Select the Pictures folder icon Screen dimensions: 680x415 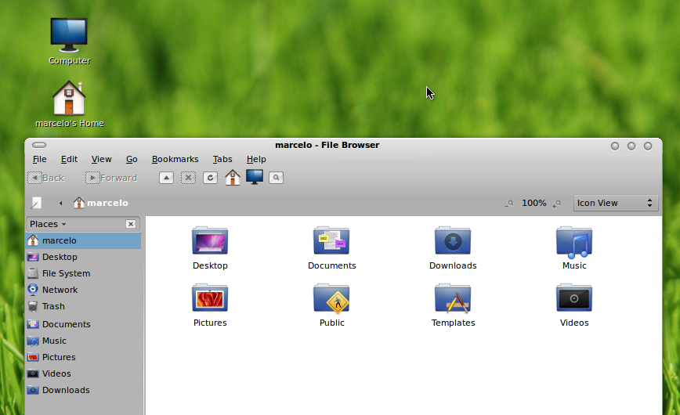pyautogui.click(x=210, y=298)
